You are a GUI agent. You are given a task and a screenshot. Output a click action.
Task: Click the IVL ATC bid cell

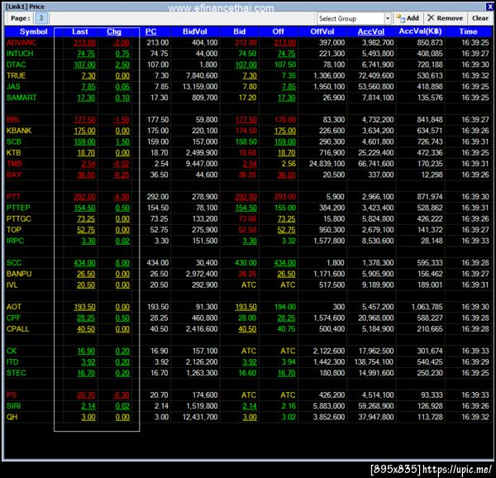pos(249,285)
